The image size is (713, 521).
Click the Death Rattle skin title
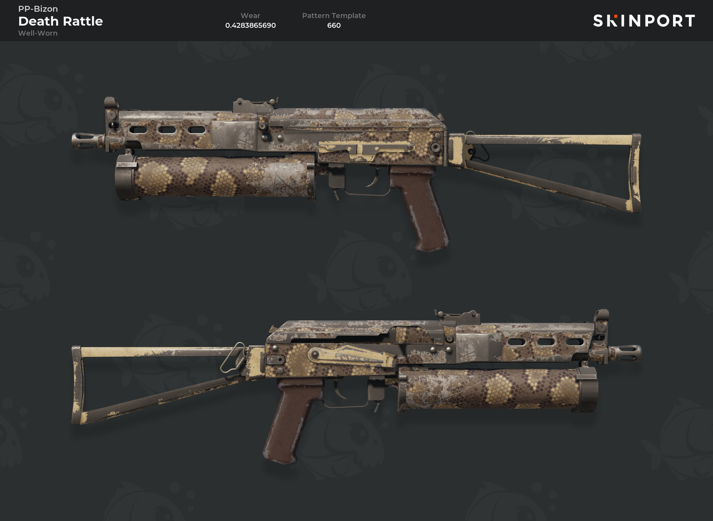61,21
